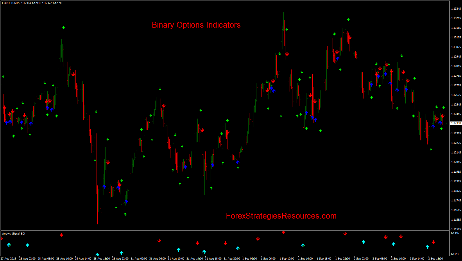Click the EURUSD,M15 symbol label

pyautogui.click(x=11, y=3)
